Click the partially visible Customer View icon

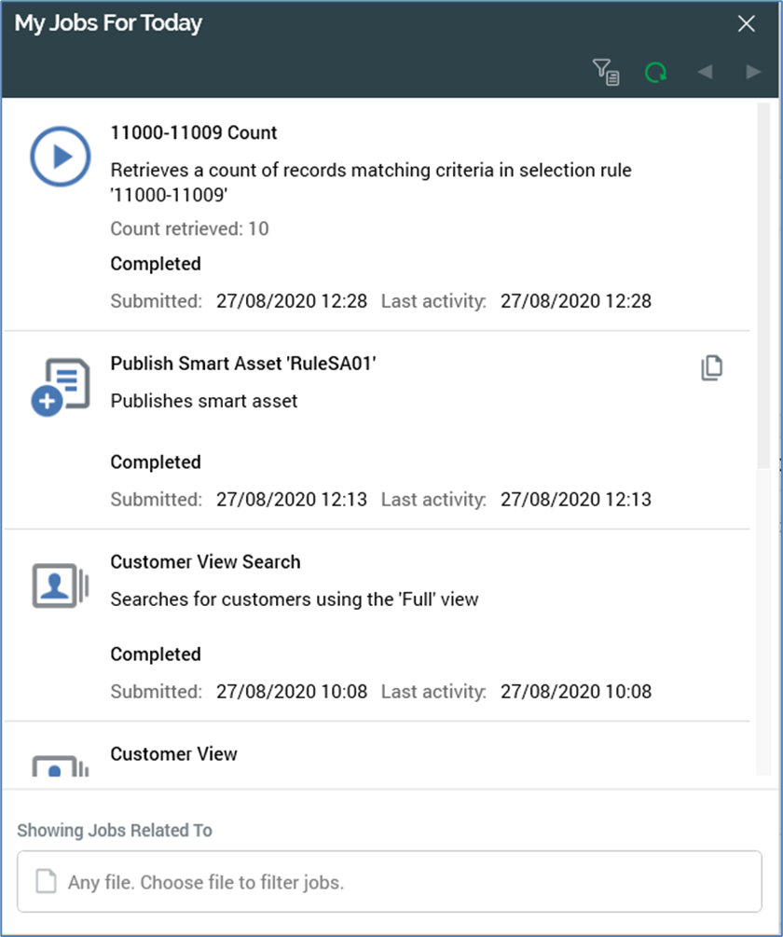(x=60, y=765)
